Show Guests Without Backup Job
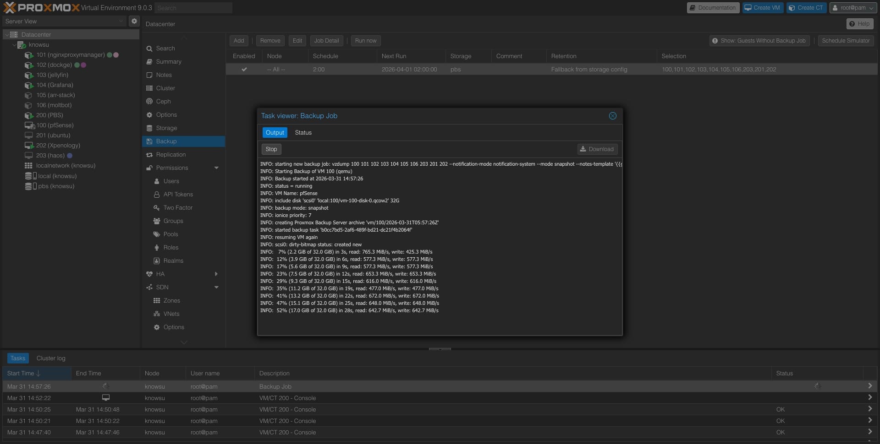This screenshot has height=444, width=880. pos(759,41)
